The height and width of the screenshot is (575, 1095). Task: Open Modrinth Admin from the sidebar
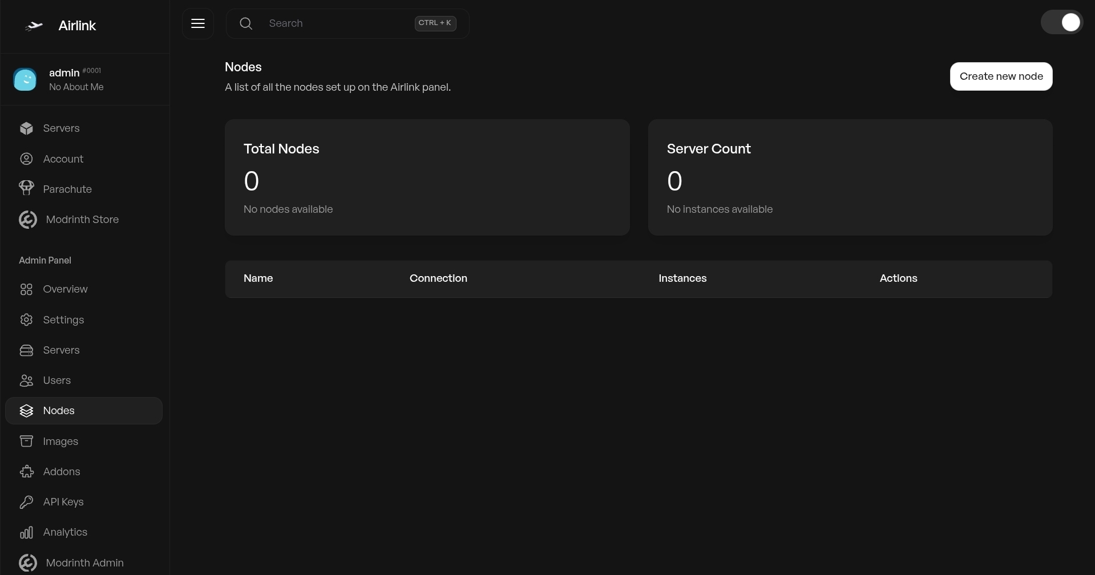84,563
